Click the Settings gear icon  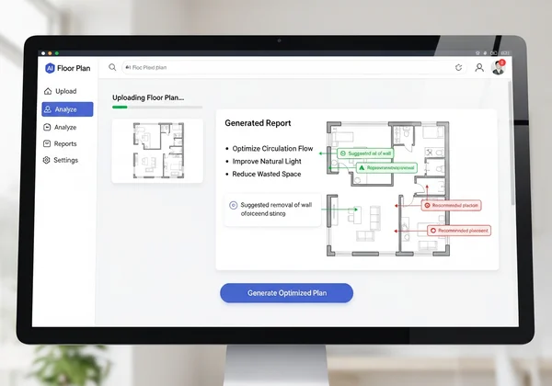click(x=47, y=160)
